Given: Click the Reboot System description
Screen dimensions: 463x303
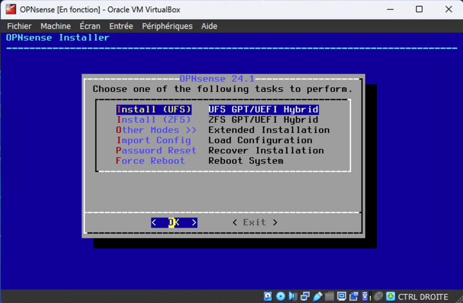Looking at the screenshot, I should [246, 161].
